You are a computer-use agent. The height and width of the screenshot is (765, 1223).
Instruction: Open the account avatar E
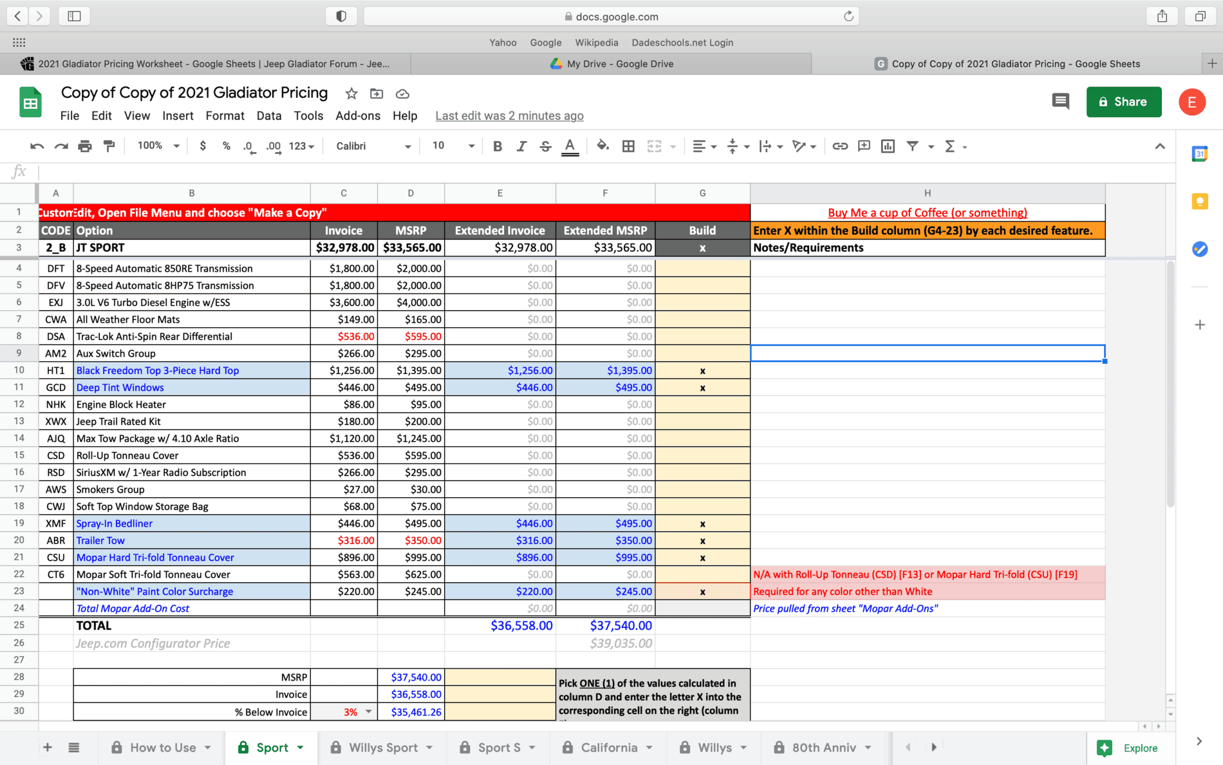tap(1192, 102)
